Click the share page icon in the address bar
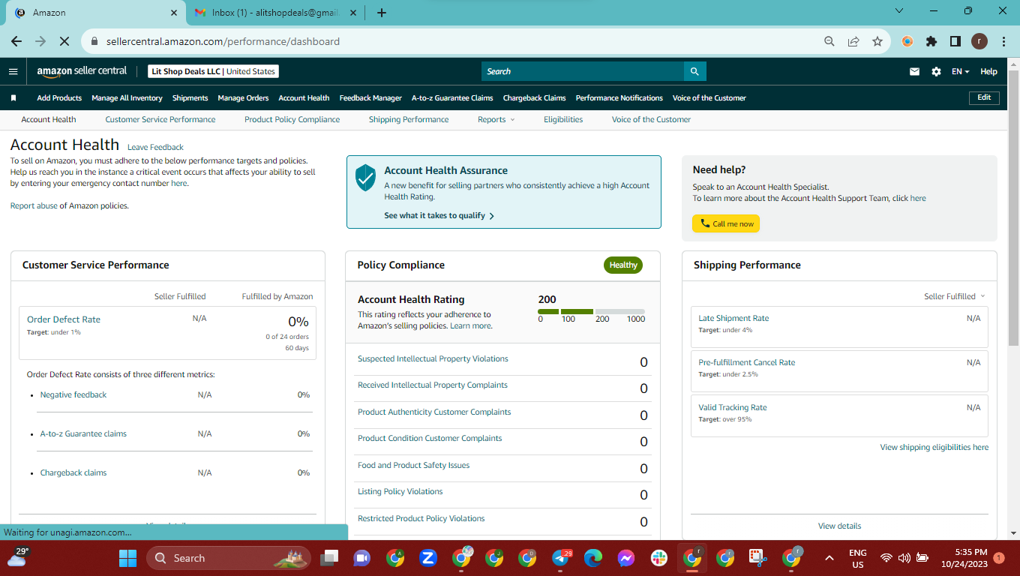1020x576 pixels. 853,41
